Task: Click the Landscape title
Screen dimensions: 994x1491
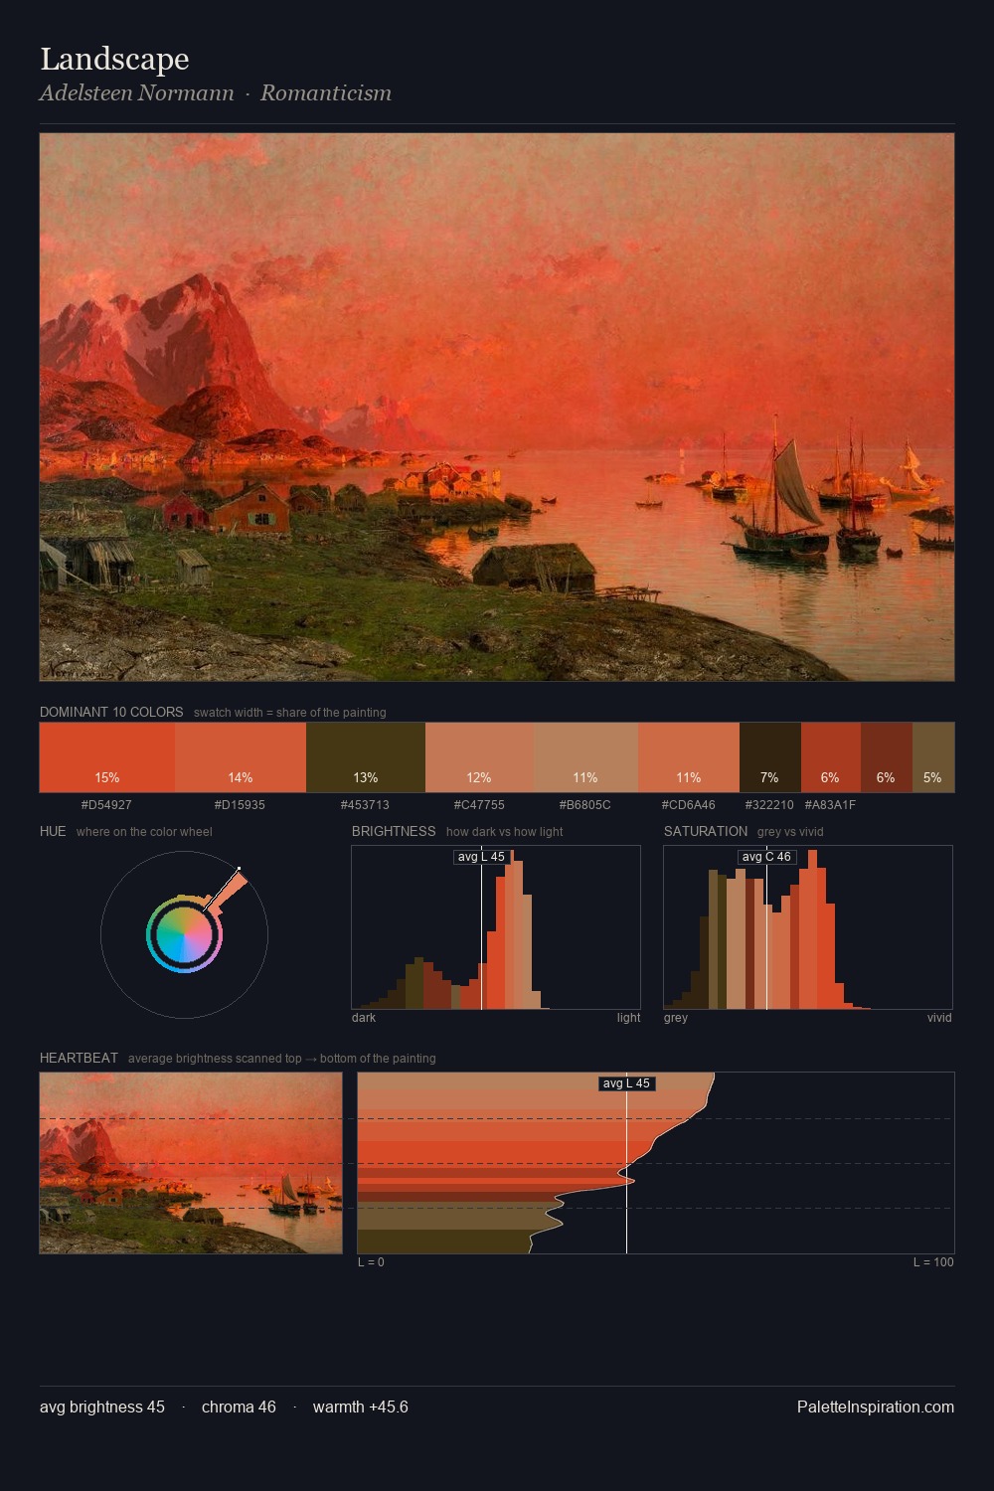Action: coord(114,59)
